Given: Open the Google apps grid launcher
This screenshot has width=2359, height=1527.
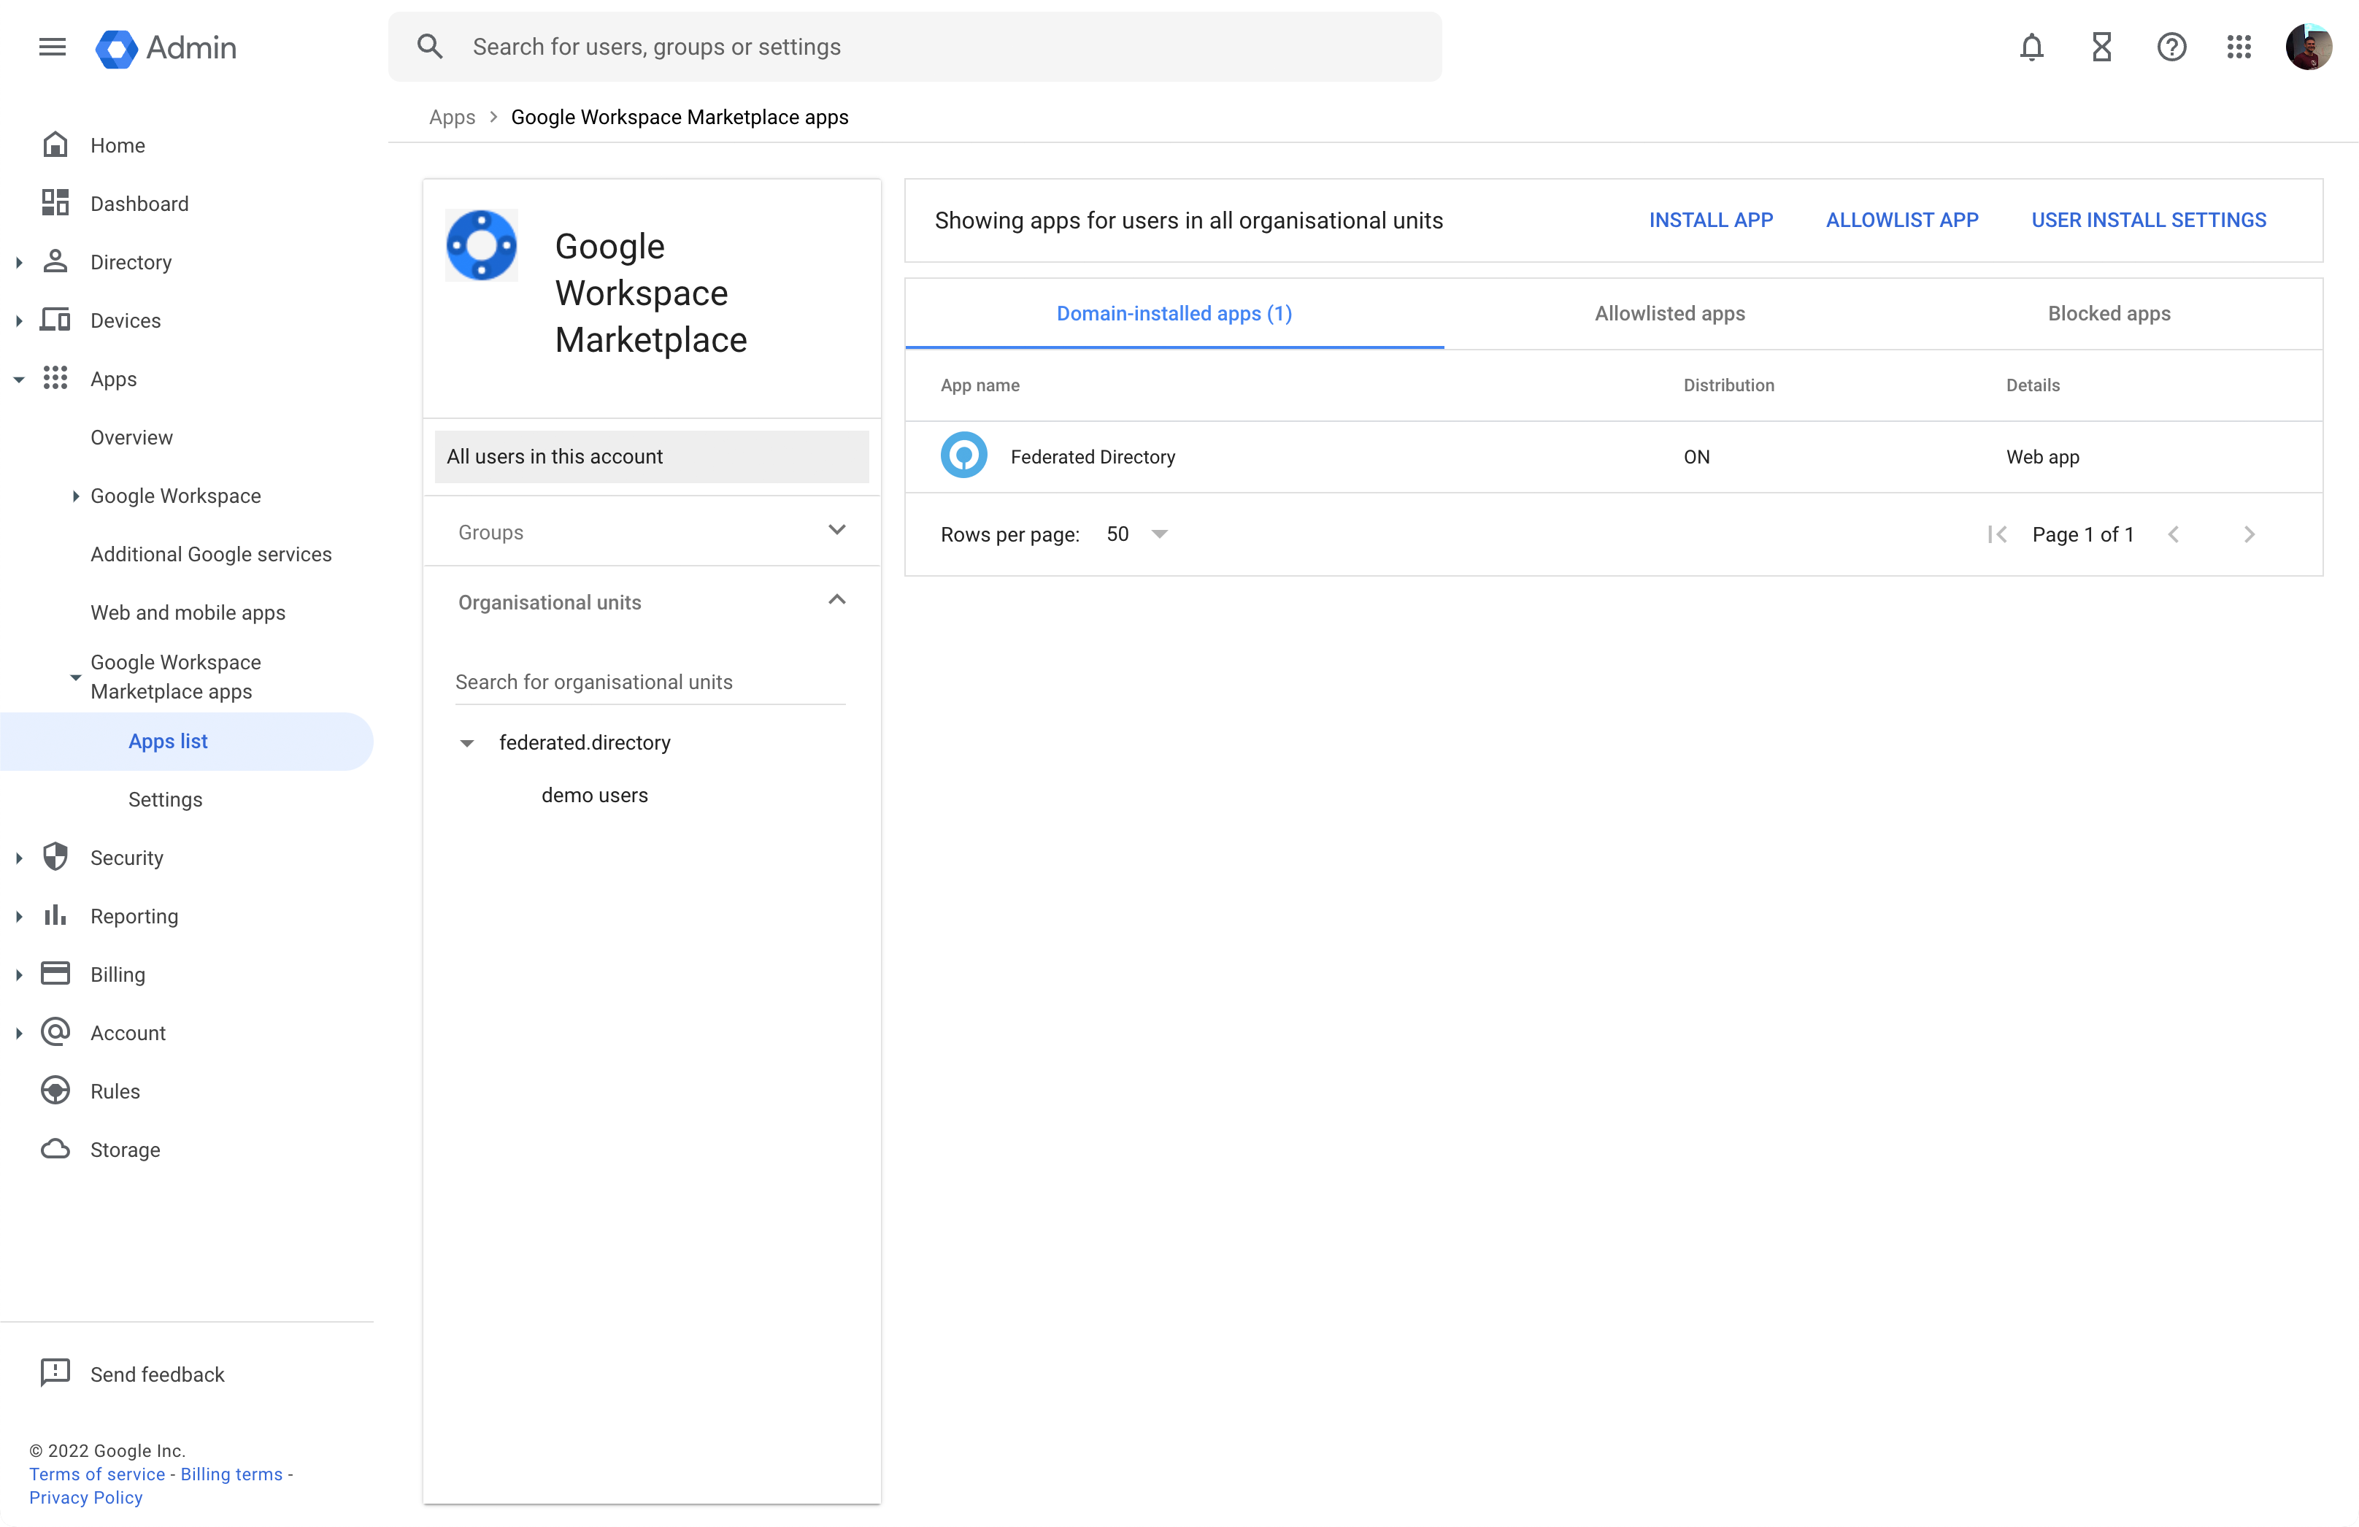Looking at the screenshot, I should click(2239, 47).
